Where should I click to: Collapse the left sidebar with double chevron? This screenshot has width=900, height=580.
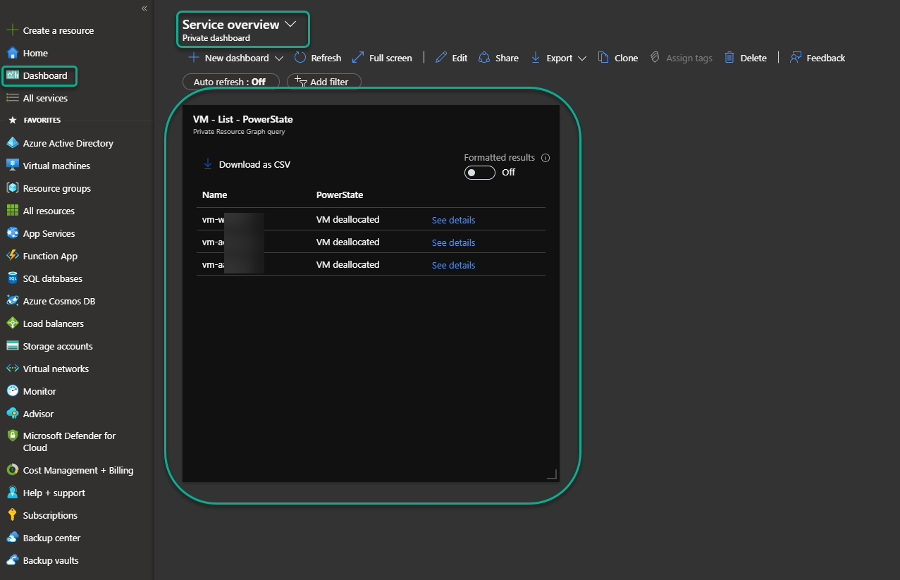coord(144,8)
